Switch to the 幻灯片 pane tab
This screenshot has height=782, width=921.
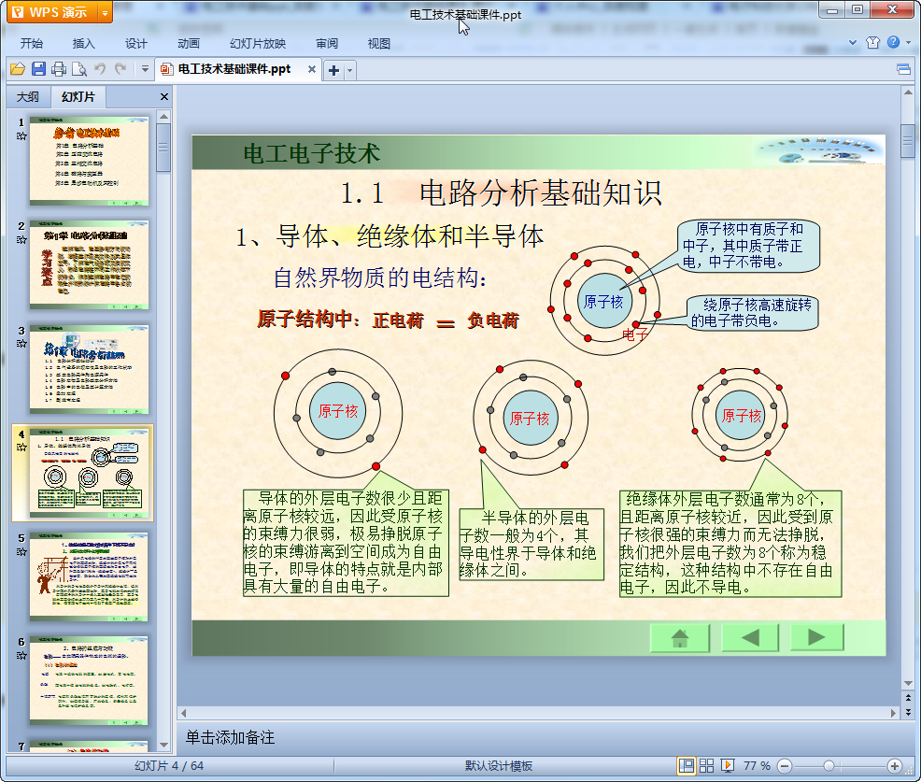click(x=78, y=97)
